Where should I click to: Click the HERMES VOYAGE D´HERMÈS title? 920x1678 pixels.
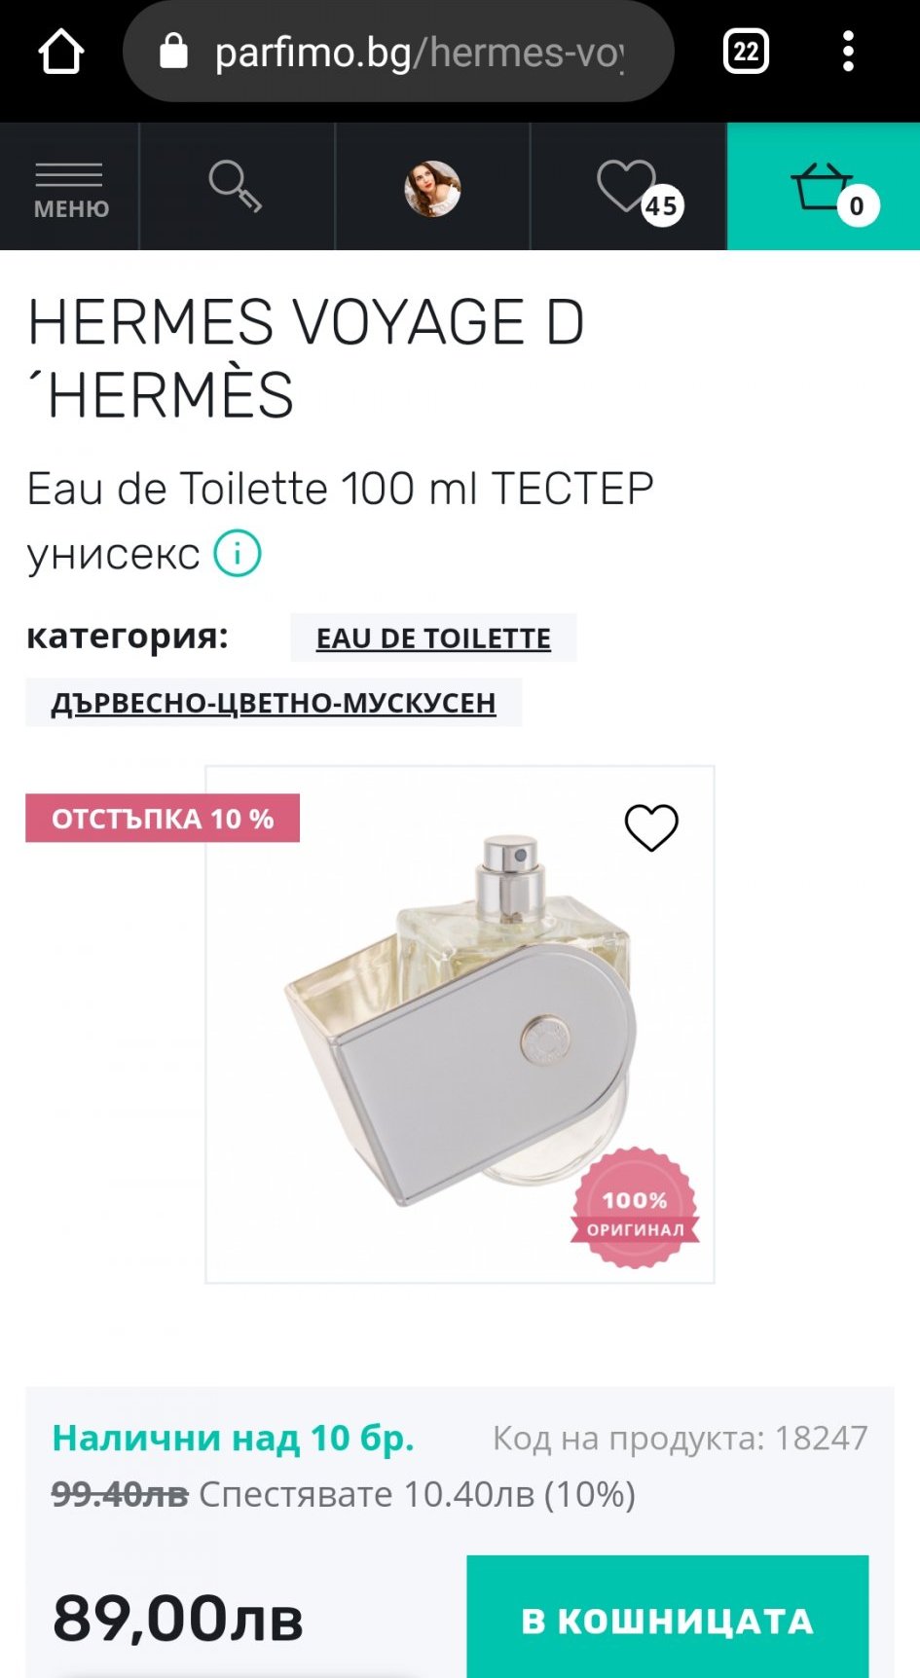click(x=306, y=358)
